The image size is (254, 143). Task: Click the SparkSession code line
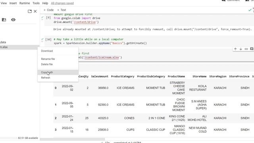point(100,43)
